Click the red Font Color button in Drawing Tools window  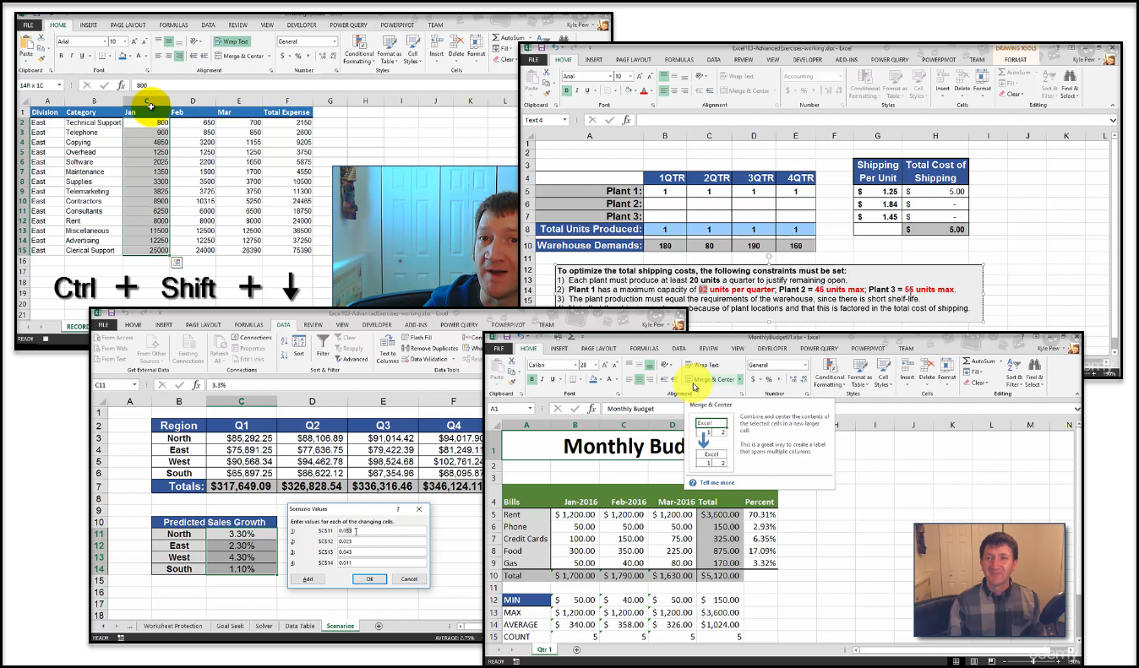pyautogui.click(x=644, y=90)
